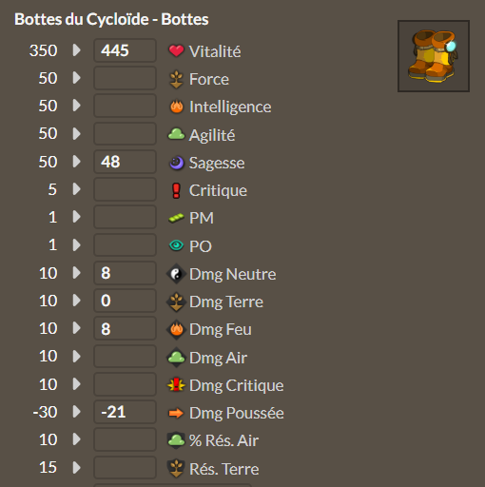485x487 pixels.
Task: Click the purple moon Sagesse icon
Action: pos(177,163)
